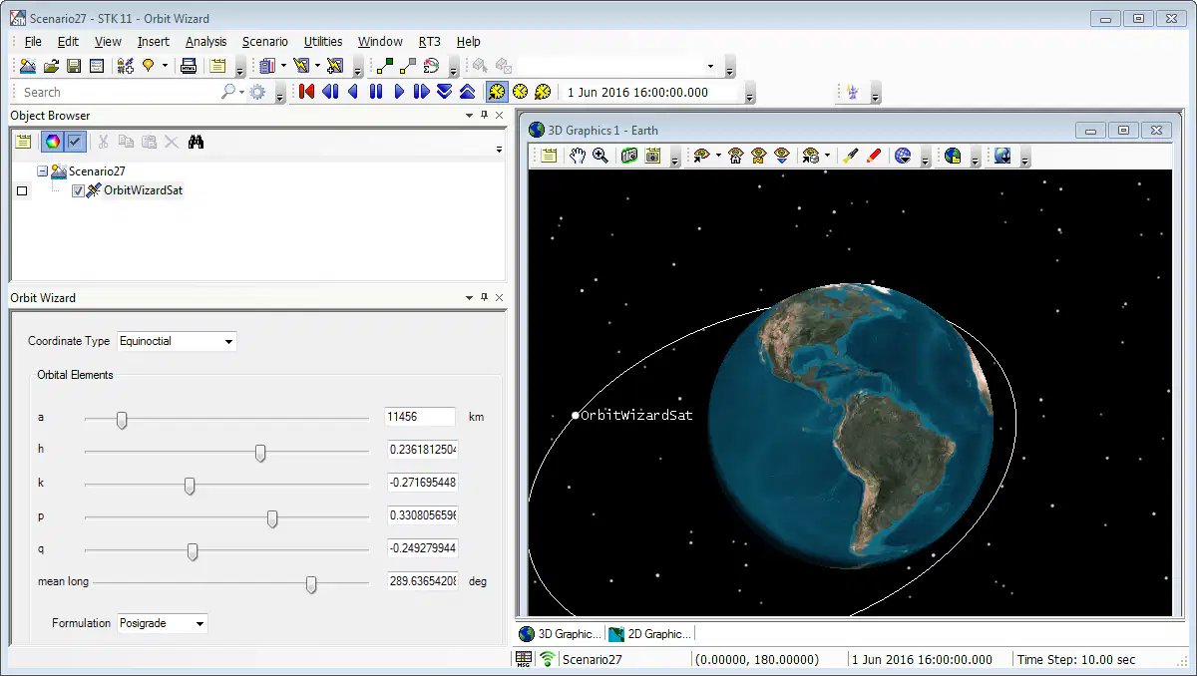Click the Report & Graph Manager icon
Screen dimensions: 1197x676
268,66
